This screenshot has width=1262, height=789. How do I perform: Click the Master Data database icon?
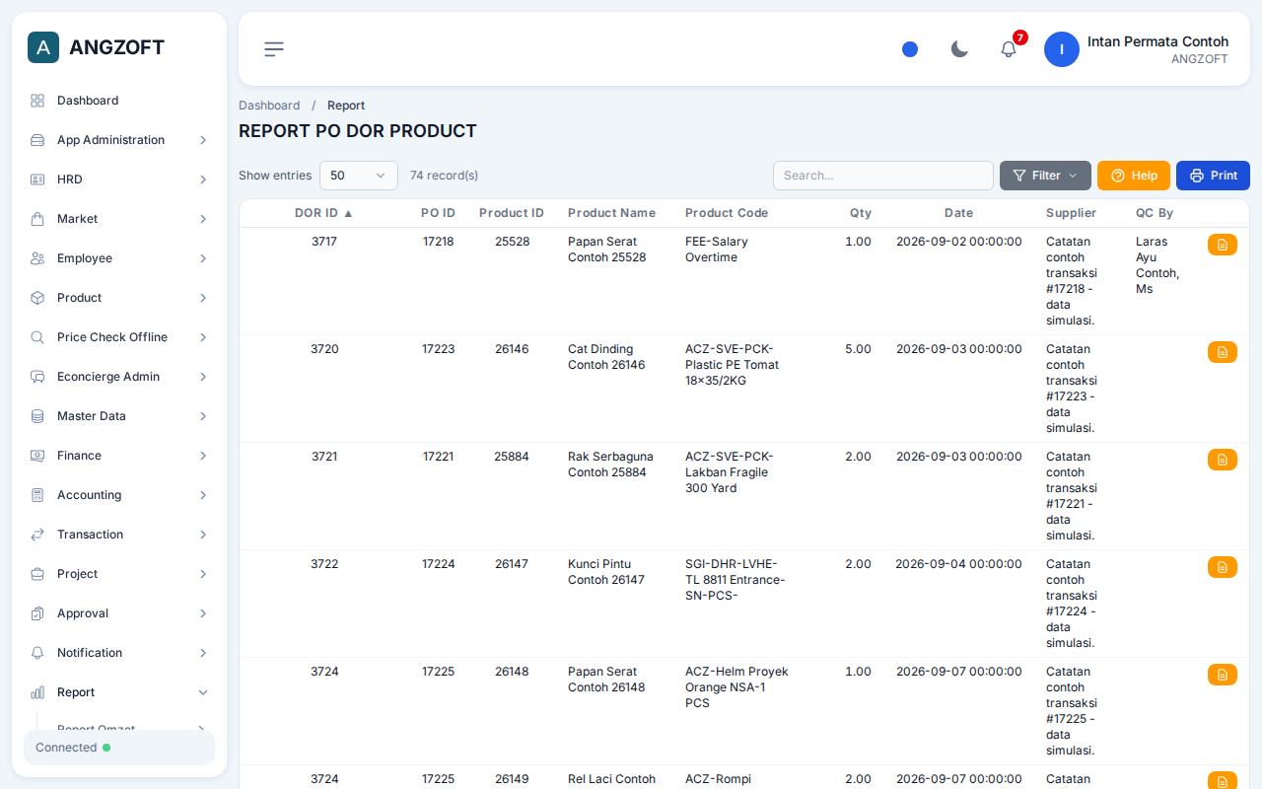(x=37, y=416)
